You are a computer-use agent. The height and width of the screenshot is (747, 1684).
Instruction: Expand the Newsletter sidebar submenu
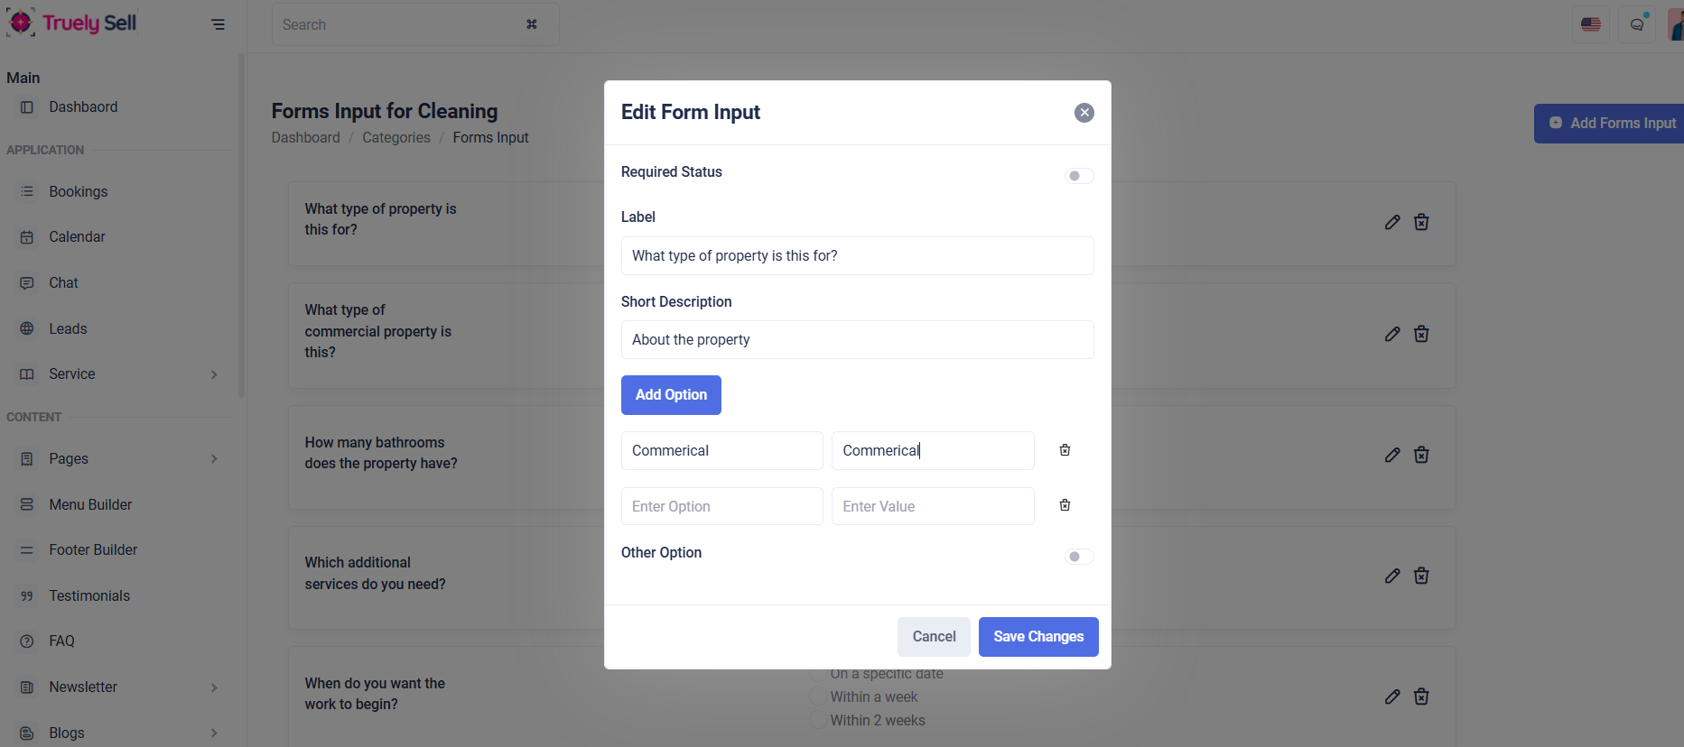(214, 687)
